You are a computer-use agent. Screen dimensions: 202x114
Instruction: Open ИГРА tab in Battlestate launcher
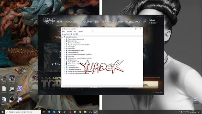tap(60, 22)
